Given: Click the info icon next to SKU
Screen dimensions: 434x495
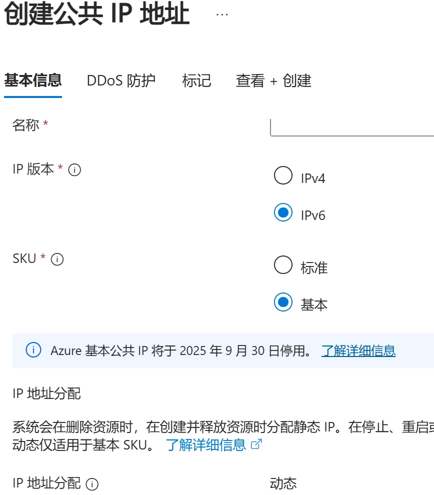Looking at the screenshot, I should tap(57, 259).
